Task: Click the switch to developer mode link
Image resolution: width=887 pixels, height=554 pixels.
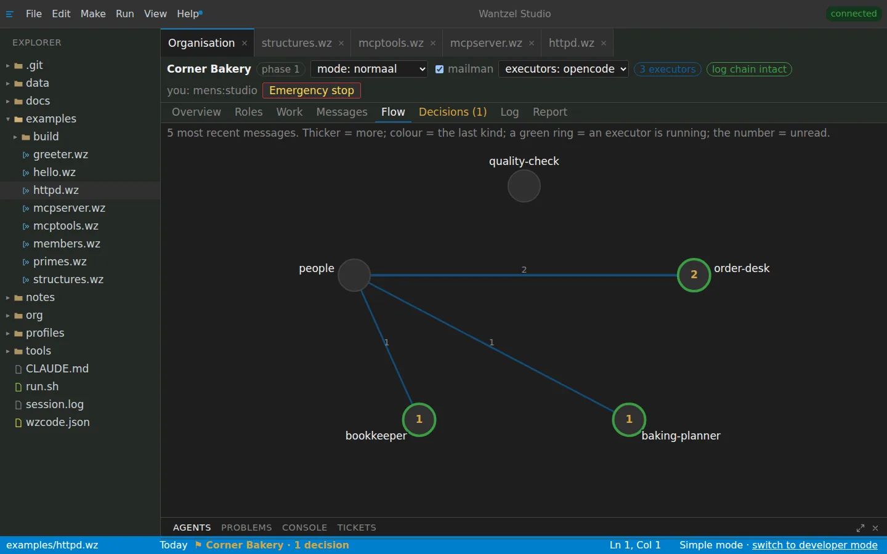Action: point(815,545)
